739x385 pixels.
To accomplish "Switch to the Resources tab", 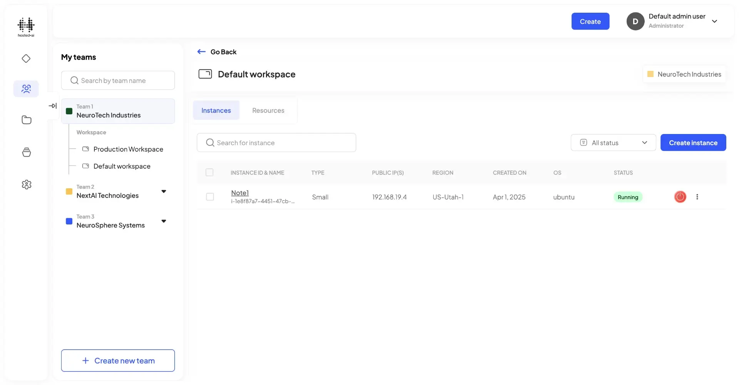I will 268,110.
